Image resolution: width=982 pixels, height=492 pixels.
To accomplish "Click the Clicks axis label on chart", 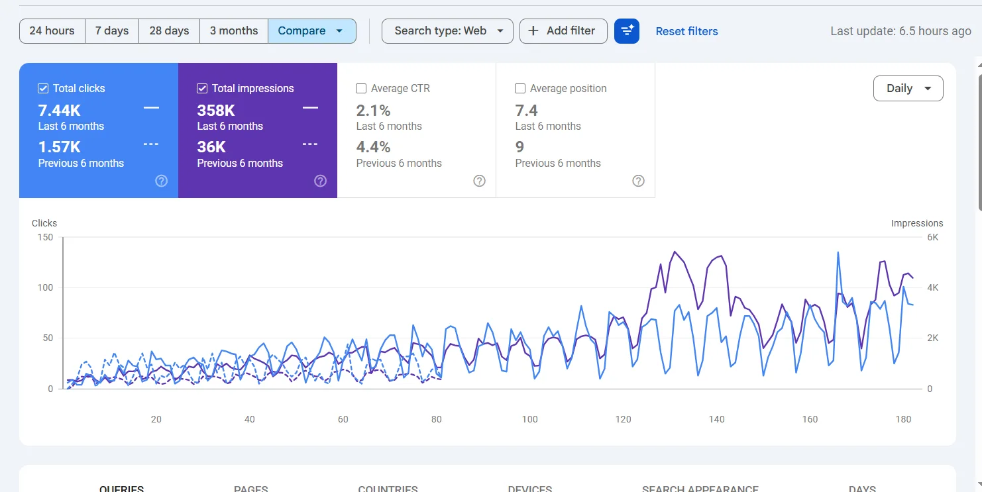I will click(x=44, y=223).
